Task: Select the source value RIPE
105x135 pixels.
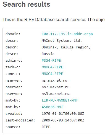Action: tap(46, 127)
